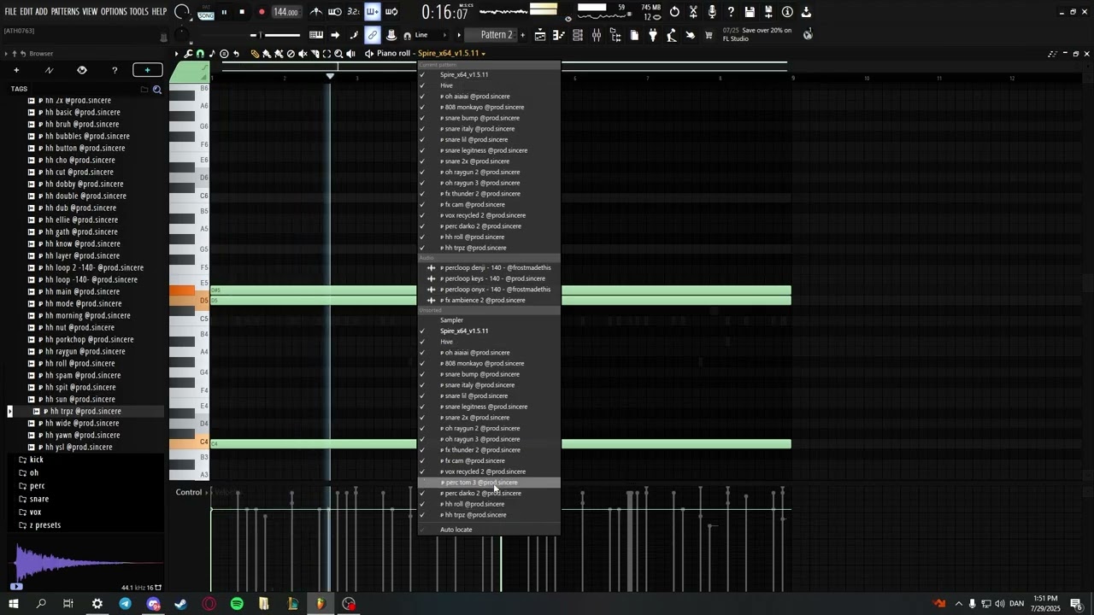Screen dimensions: 1094x615
Task: Click the stop button in transport
Action: (242, 12)
